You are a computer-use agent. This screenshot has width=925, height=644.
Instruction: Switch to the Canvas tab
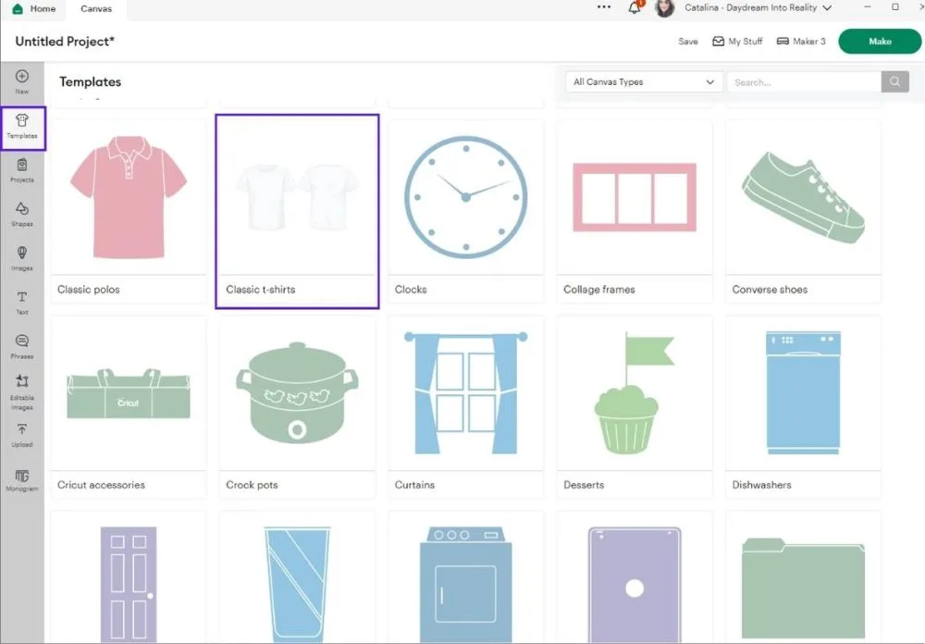(96, 9)
